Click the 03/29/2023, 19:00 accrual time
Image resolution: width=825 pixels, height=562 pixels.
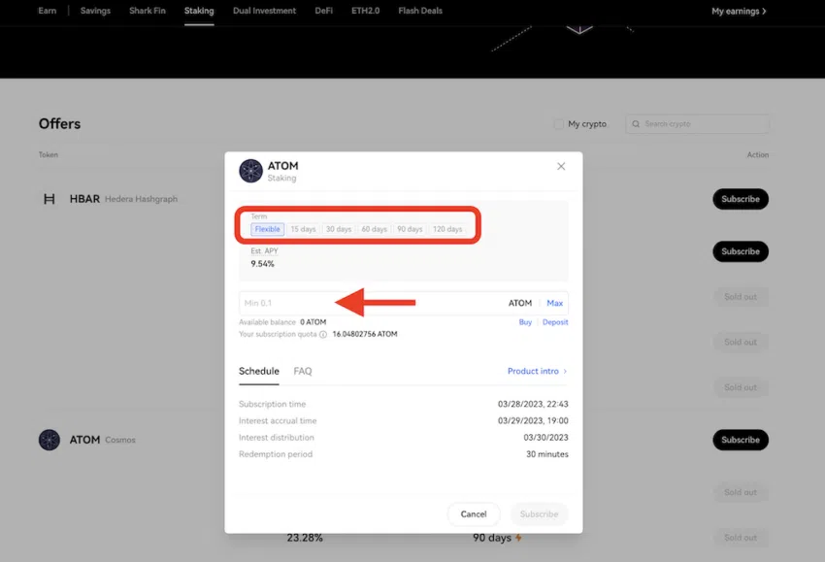click(533, 421)
